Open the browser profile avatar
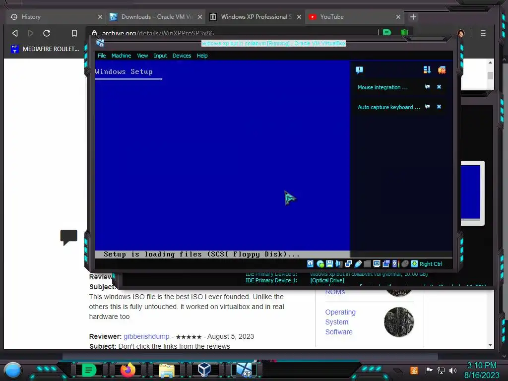The width and height of the screenshot is (508, 381). pos(461,33)
